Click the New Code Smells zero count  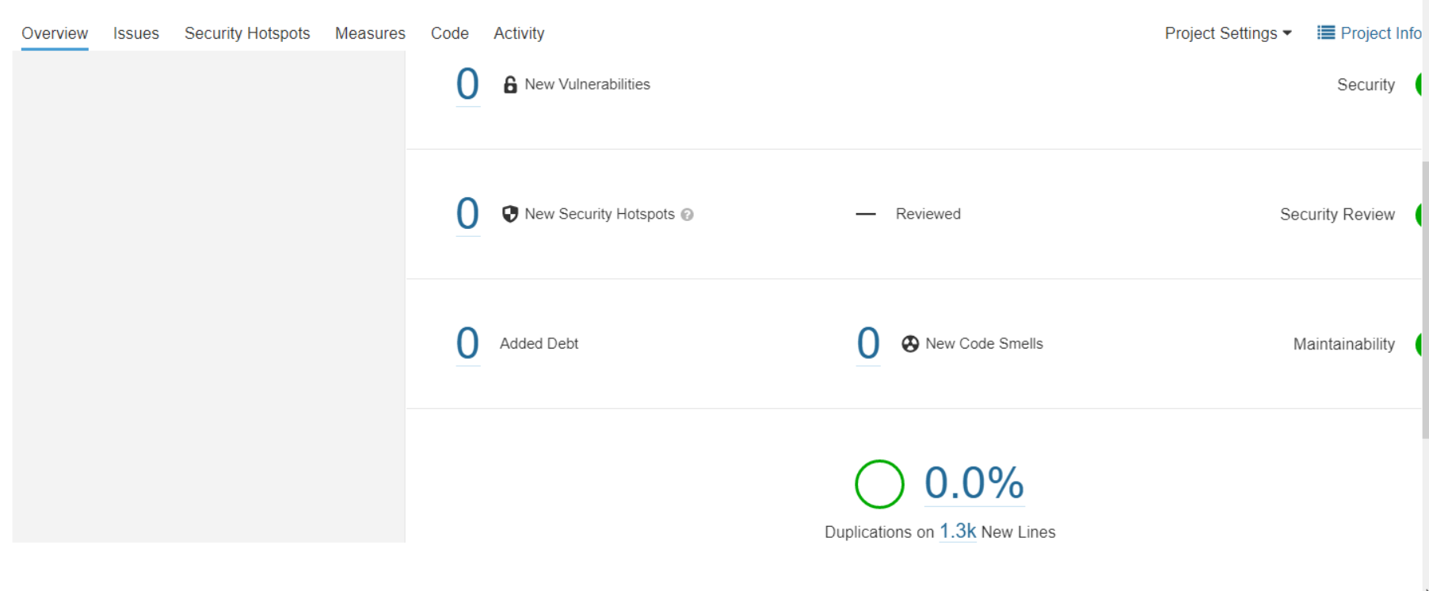tap(868, 344)
